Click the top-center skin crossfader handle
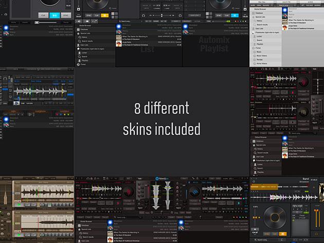The image size is (324, 243). [162, 15]
